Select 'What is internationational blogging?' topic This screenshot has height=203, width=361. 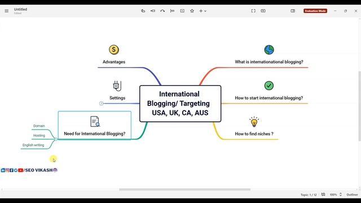(269, 62)
